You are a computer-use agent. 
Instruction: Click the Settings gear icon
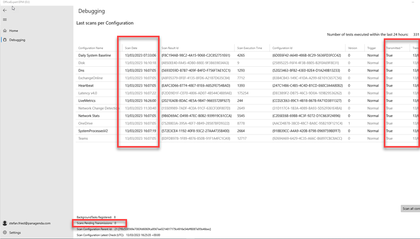pos(5,232)
